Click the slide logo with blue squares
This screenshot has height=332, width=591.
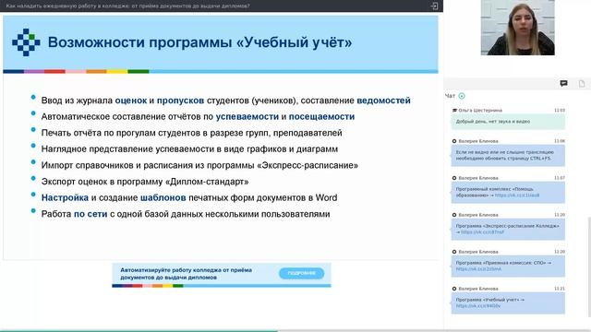(x=26, y=42)
